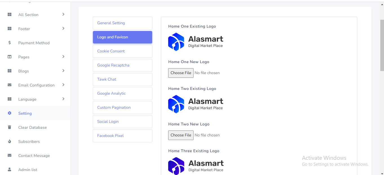Click the Contact Message envelope icon
Image resolution: width=384 pixels, height=175 pixels.
(10, 156)
